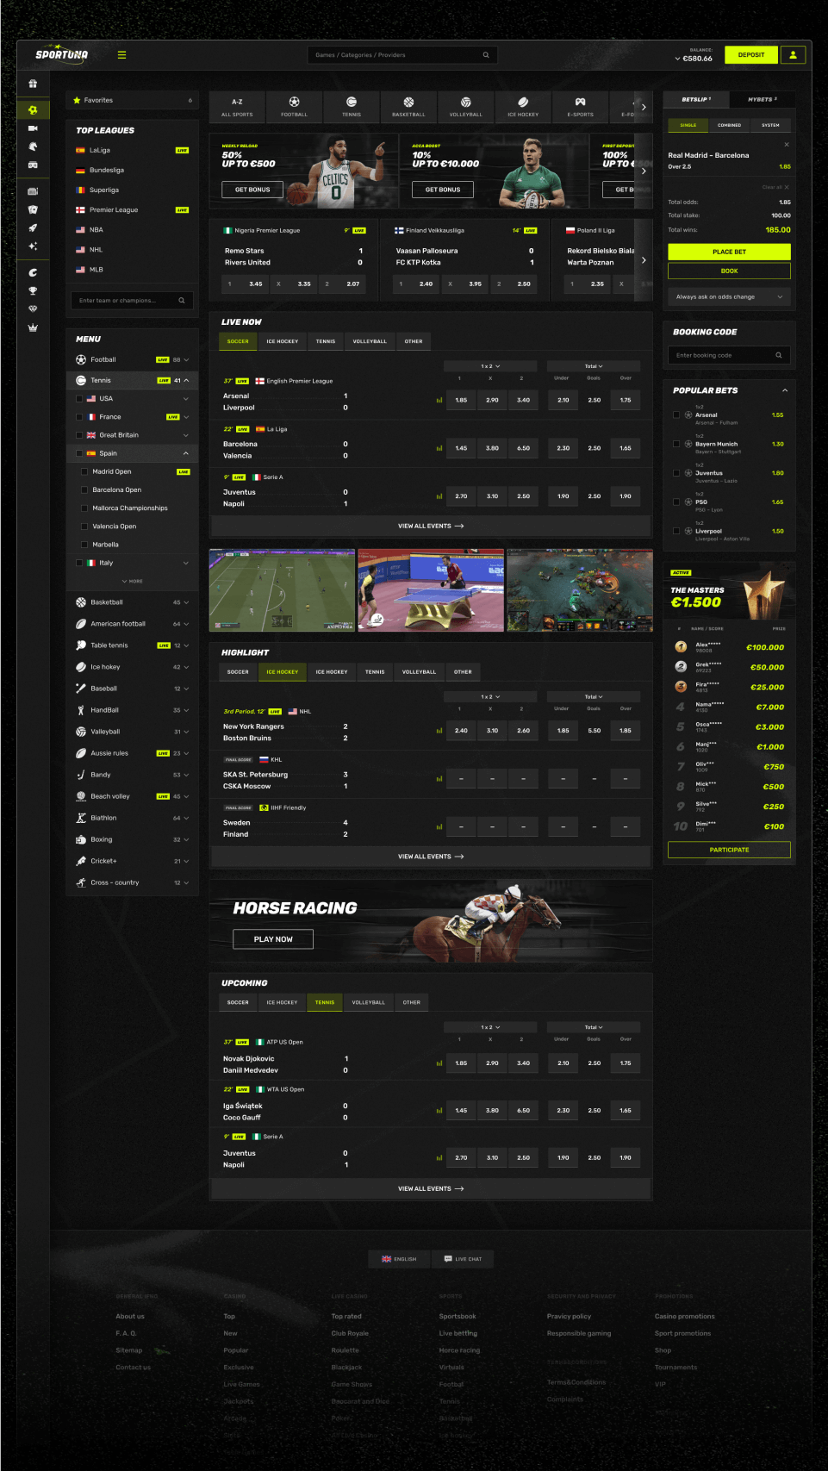Select the Combined betslip tab
Image resolution: width=828 pixels, height=1471 pixels.
729,125
